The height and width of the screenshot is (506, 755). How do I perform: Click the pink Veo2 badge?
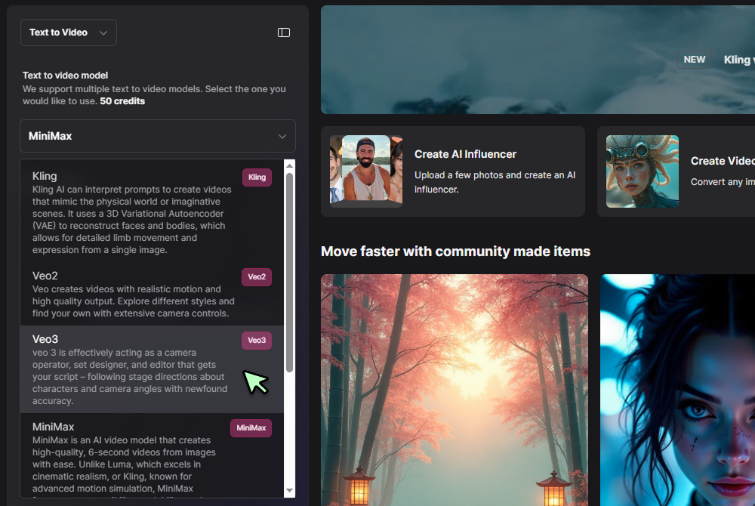click(x=257, y=277)
